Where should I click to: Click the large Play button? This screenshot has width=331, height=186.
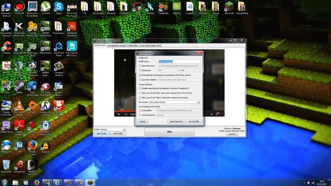tap(169, 132)
